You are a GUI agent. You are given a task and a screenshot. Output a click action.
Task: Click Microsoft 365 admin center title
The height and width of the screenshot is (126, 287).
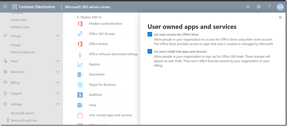click(88, 7)
